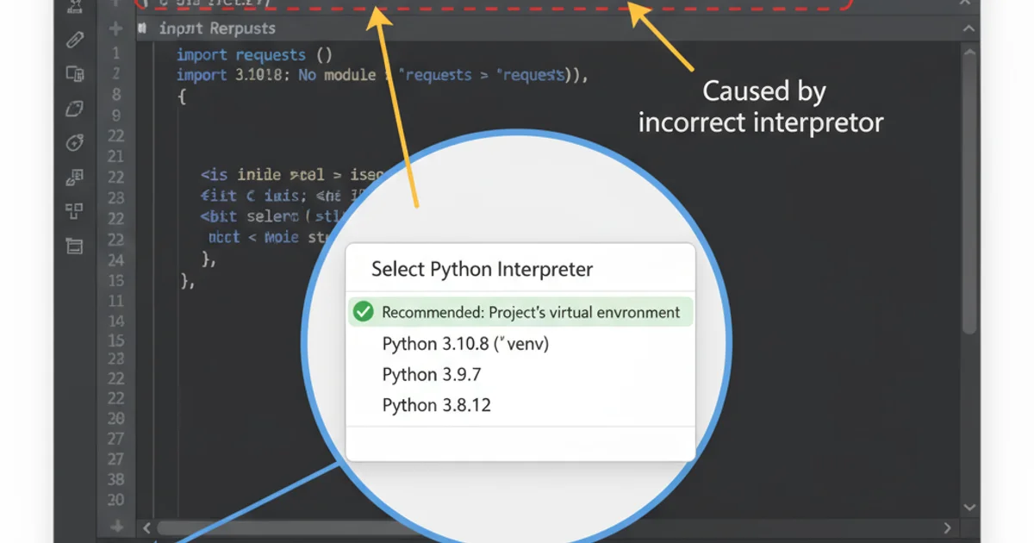Click the shape outline icon in the sidebar
This screenshot has height=543, width=1034.
pyautogui.click(x=74, y=109)
